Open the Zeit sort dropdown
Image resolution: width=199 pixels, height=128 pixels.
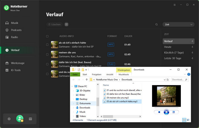(178, 24)
